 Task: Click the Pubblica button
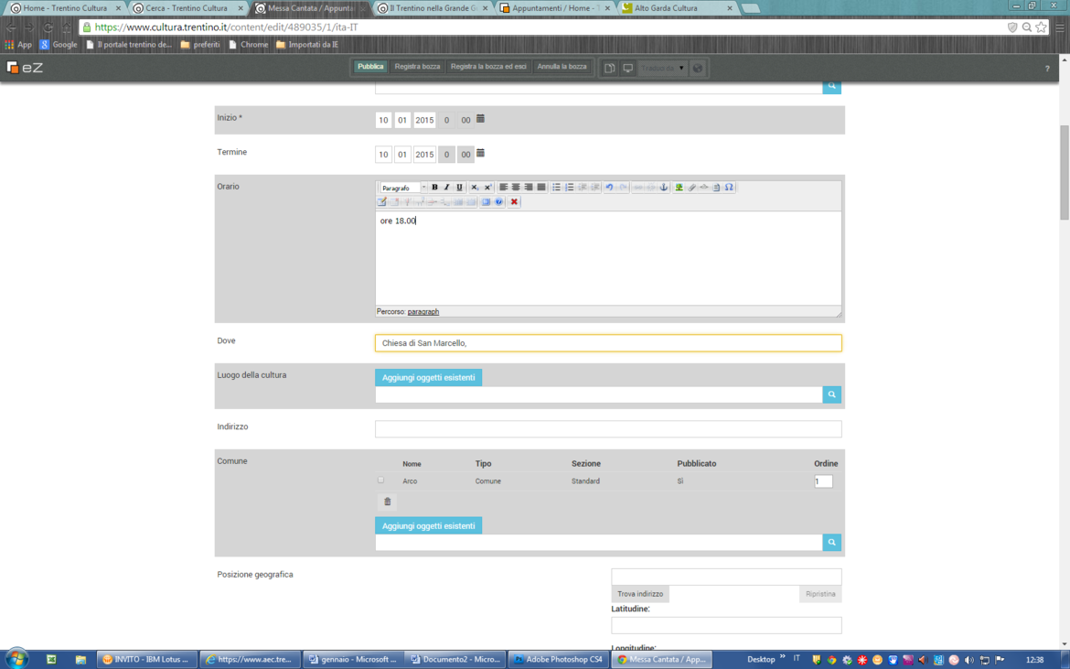pyautogui.click(x=370, y=67)
